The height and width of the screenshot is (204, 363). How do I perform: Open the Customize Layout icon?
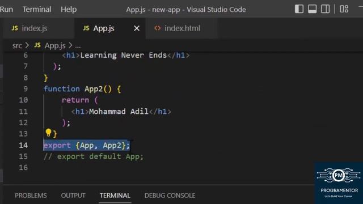(x=344, y=9)
